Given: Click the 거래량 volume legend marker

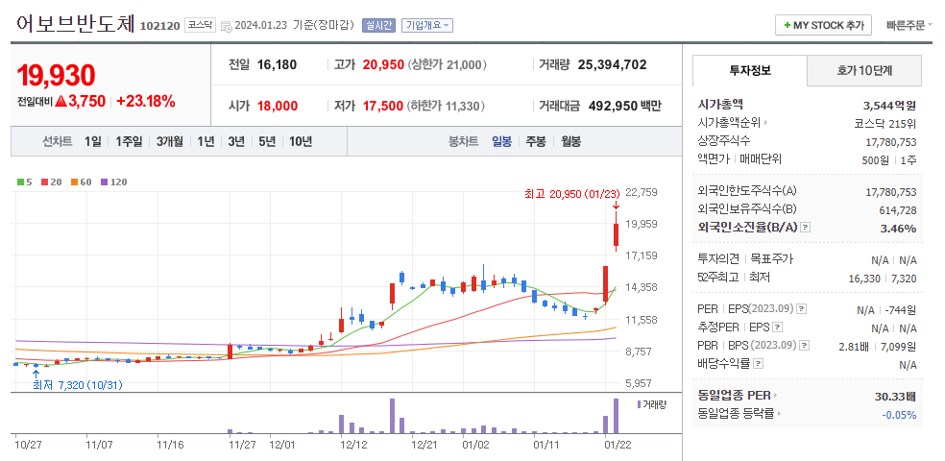Looking at the screenshot, I should coord(639,403).
